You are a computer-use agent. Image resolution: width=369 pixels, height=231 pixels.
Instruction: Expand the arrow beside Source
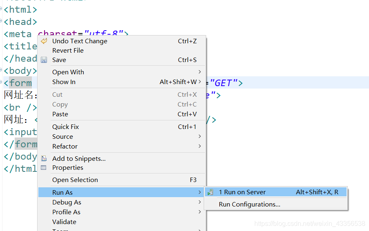click(200, 136)
